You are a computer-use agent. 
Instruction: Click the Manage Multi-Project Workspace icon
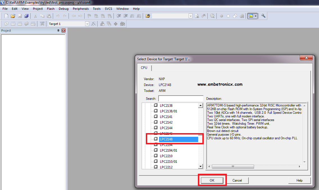point(109,24)
